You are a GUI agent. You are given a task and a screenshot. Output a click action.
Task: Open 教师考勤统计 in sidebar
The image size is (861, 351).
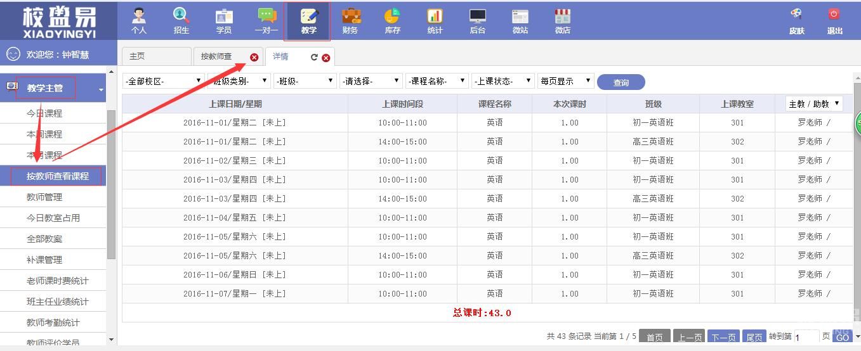[53, 322]
